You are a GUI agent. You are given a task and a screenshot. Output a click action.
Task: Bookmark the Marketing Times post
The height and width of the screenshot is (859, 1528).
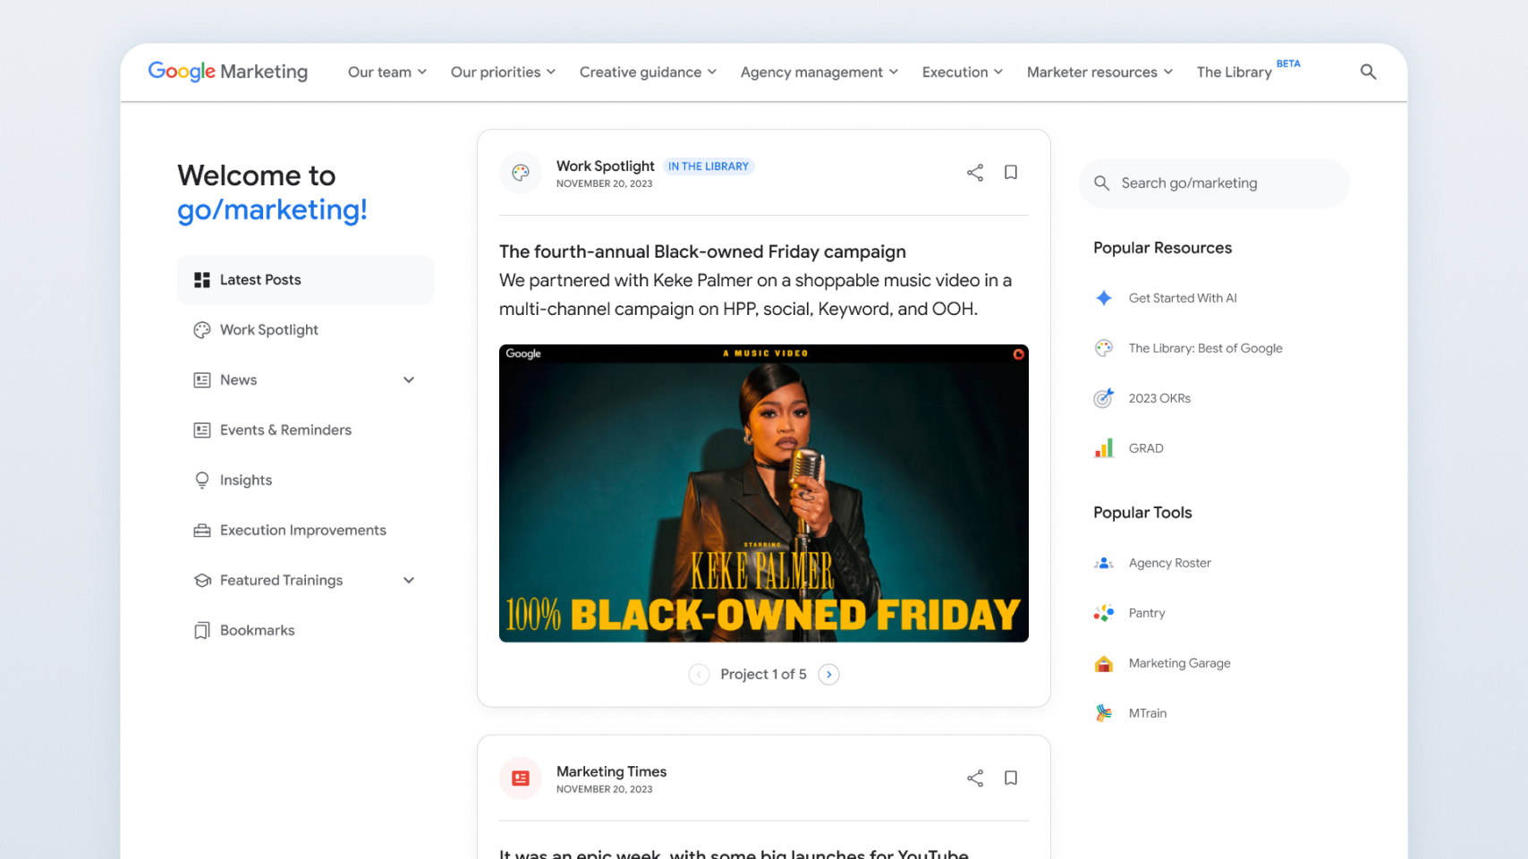pyautogui.click(x=1011, y=778)
